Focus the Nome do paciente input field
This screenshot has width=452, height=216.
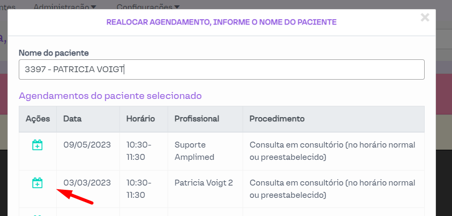tap(221, 70)
